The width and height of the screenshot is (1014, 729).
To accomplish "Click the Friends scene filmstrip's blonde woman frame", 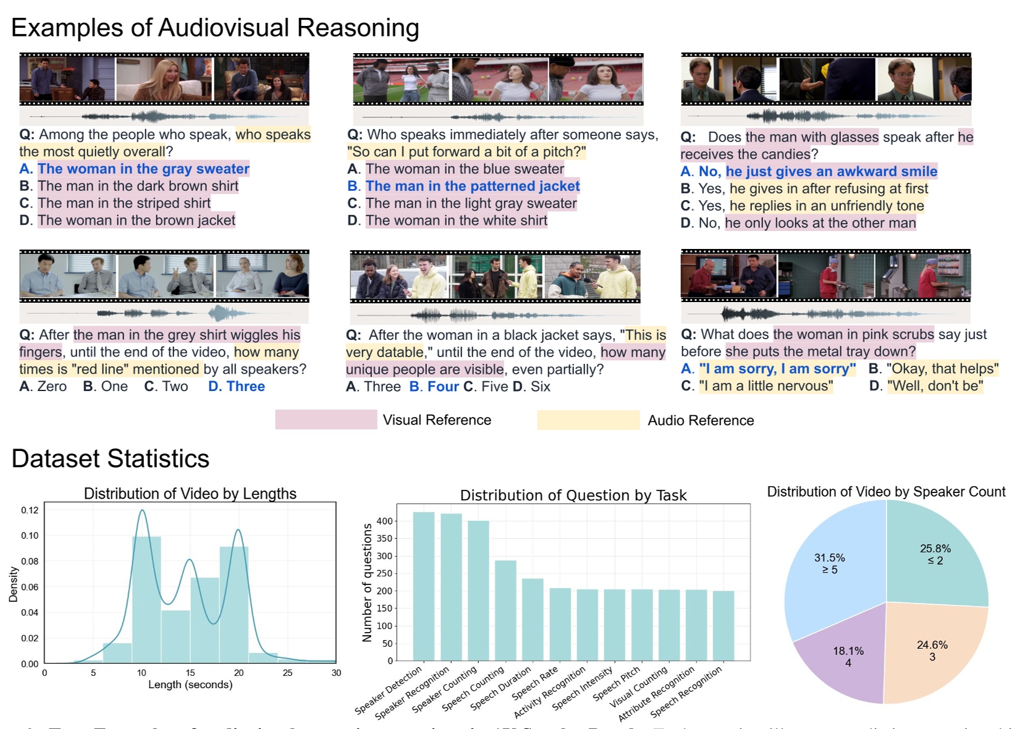I will click(164, 79).
